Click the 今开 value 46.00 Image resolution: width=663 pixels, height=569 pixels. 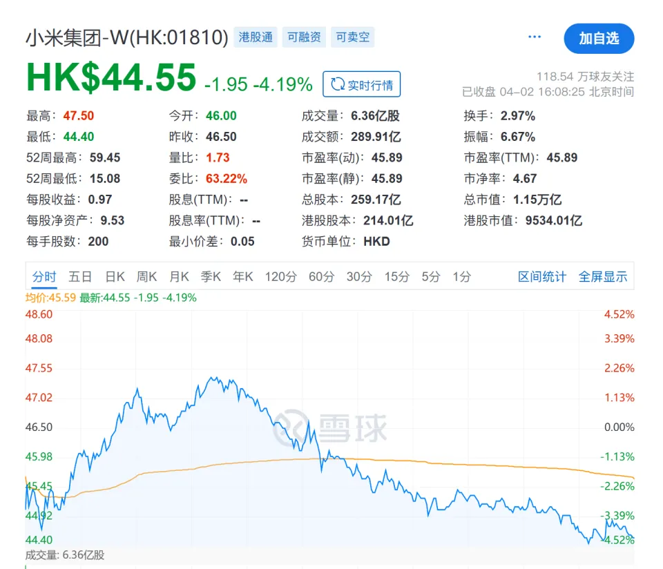221,116
